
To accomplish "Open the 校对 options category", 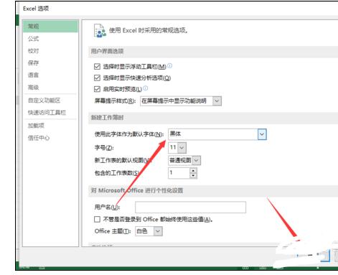I will 33,51.
